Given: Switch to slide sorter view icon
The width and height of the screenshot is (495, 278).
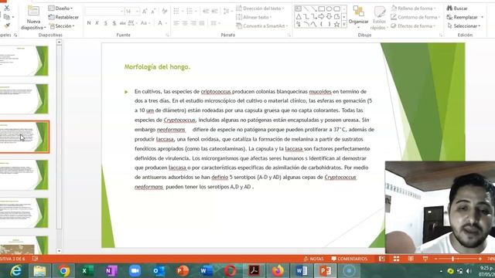Looking at the screenshot, I should 396,259.
